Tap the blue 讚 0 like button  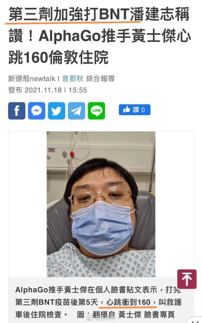[x=135, y=110]
